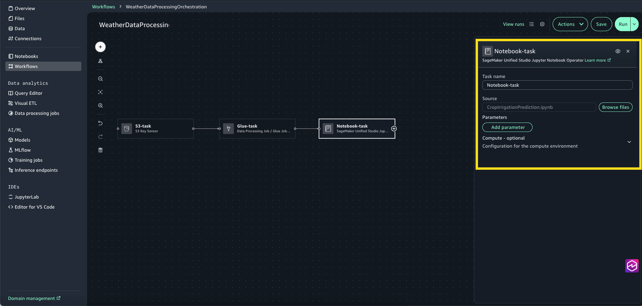
Task: Click the auto-layout hierarchy icon
Action: point(100,61)
